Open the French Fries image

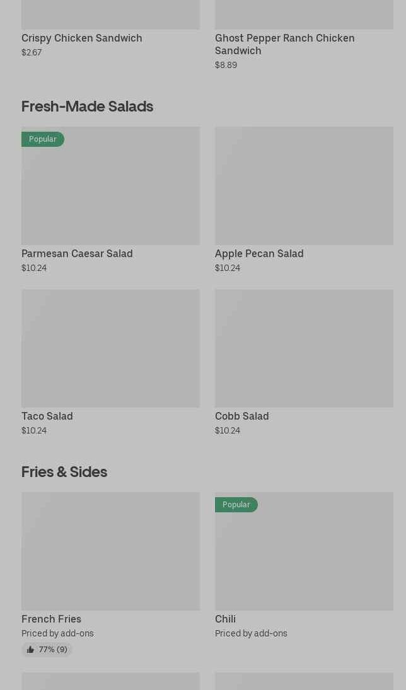coord(110,551)
